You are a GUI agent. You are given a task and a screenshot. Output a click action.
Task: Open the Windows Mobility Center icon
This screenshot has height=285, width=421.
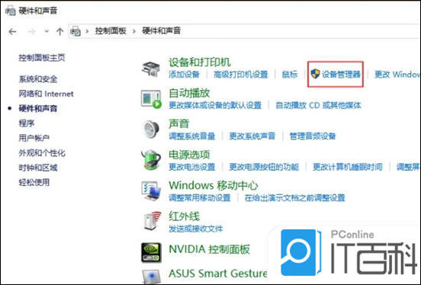[151, 191]
